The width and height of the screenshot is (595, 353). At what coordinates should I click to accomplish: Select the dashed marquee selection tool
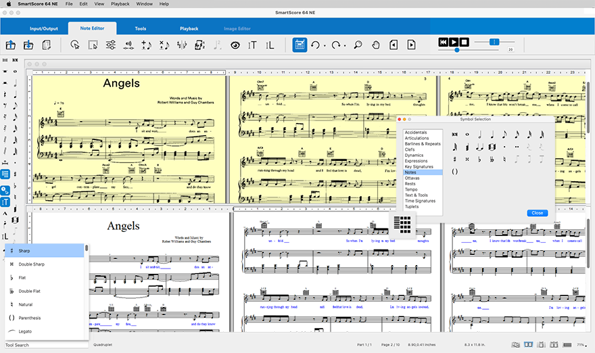point(93,45)
